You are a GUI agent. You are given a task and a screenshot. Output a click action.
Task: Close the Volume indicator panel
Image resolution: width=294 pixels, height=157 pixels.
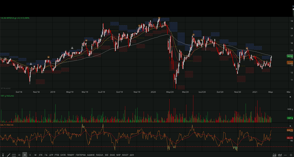click(x=290, y=97)
